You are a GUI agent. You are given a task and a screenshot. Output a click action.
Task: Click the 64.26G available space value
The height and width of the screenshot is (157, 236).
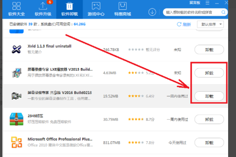[x=79, y=24]
